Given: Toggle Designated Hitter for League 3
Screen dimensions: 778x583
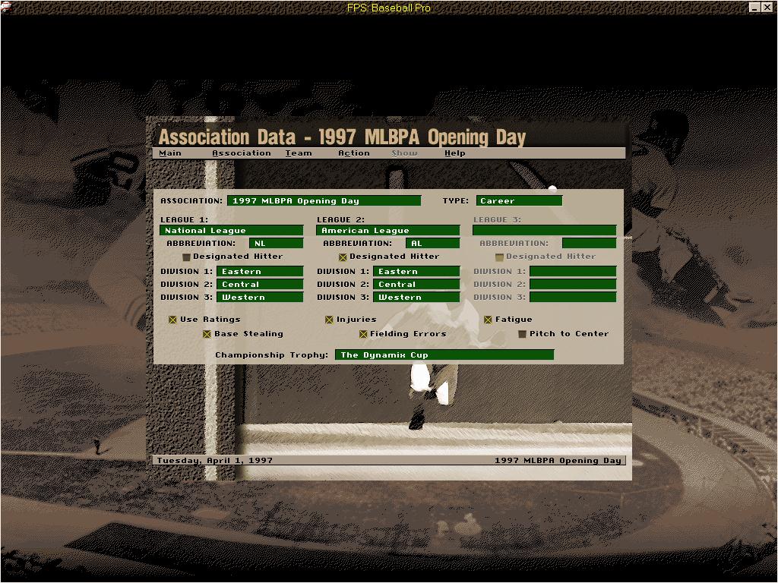Looking at the screenshot, I should point(500,257).
